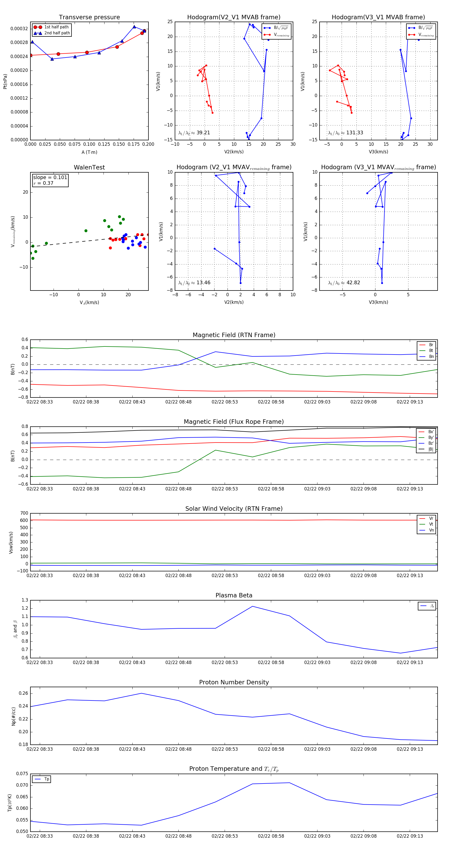Click 'A (T·m)' x-axis label
The image size is (468, 859).
pyautogui.click(x=89, y=152)
